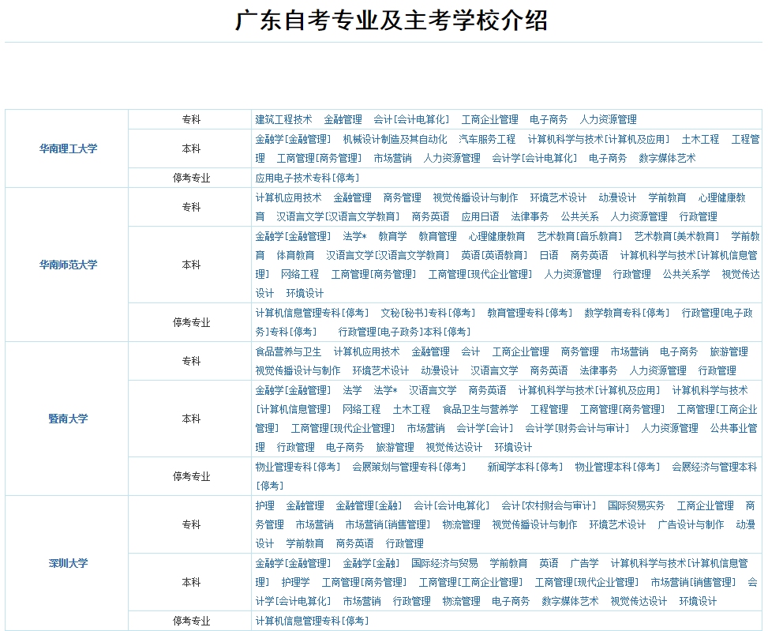Click the 国际贸易实务 link

[636, 506]
